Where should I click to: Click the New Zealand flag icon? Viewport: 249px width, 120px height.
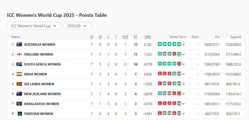19,94
